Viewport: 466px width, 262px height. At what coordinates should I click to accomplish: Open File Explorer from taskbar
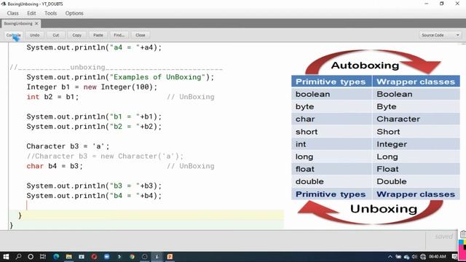(68, 257)
